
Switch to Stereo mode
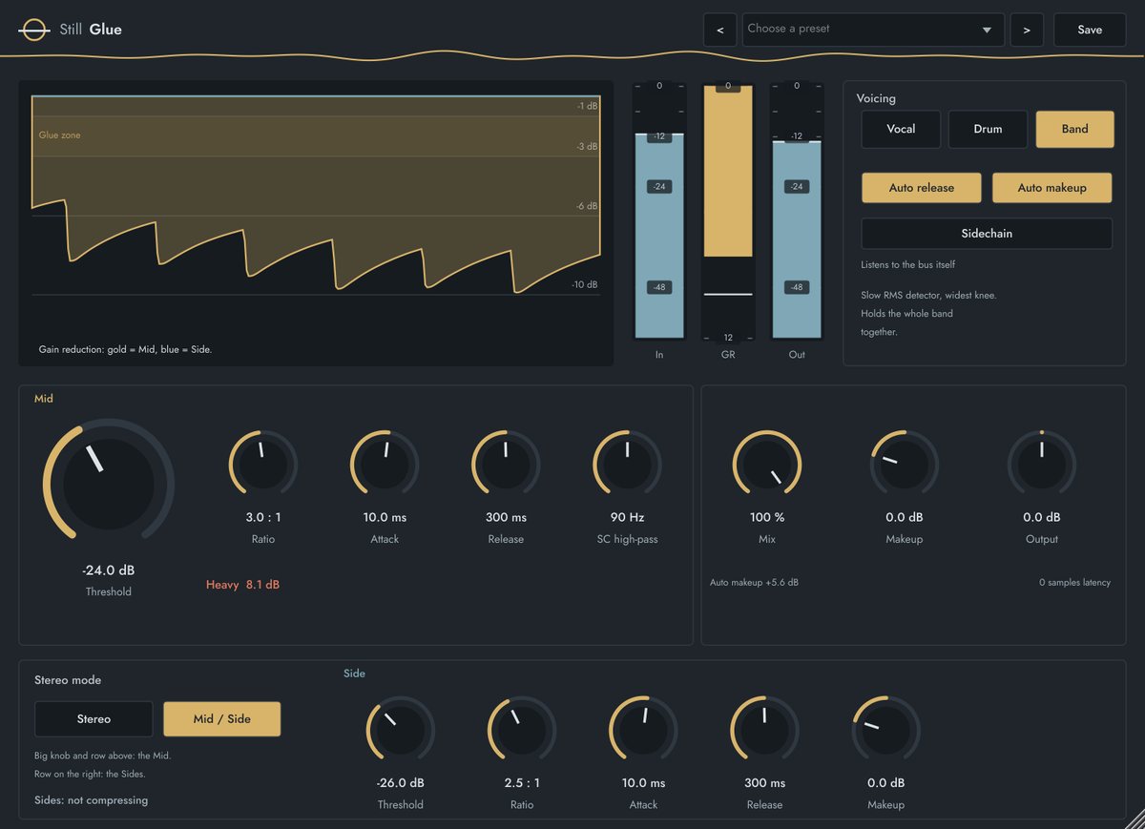[94, 719]
